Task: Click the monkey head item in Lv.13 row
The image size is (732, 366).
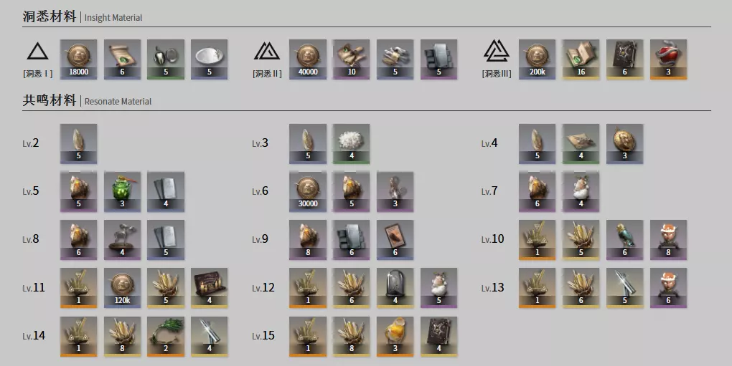Action: pos(668,288)
